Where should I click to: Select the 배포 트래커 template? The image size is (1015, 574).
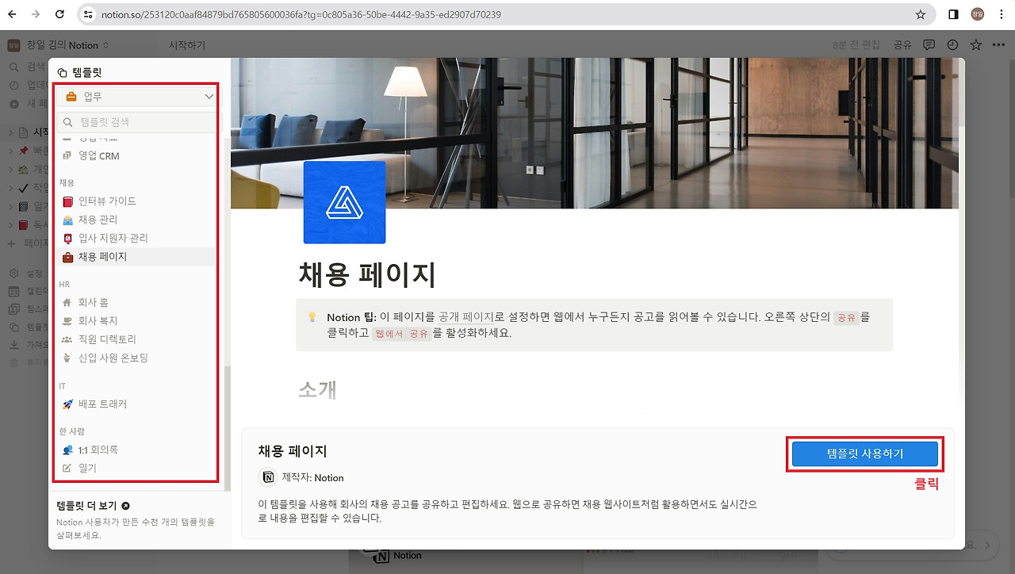coord(138,404)
